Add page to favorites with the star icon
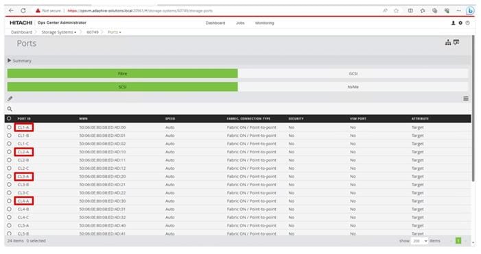The width and height of the screenshot is (481, 254). pyautogui.click(x=396, y=10)
